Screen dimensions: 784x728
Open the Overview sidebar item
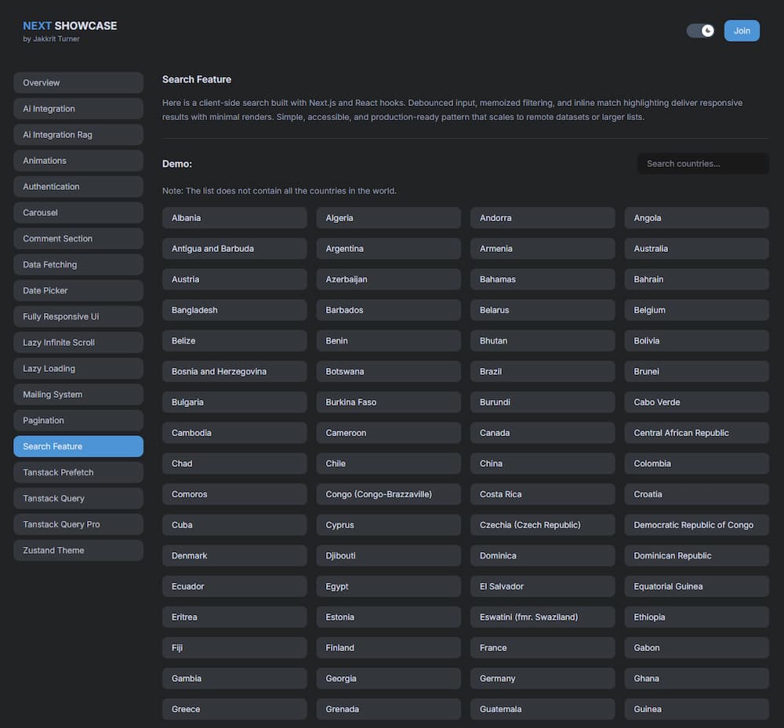point(78,83)
